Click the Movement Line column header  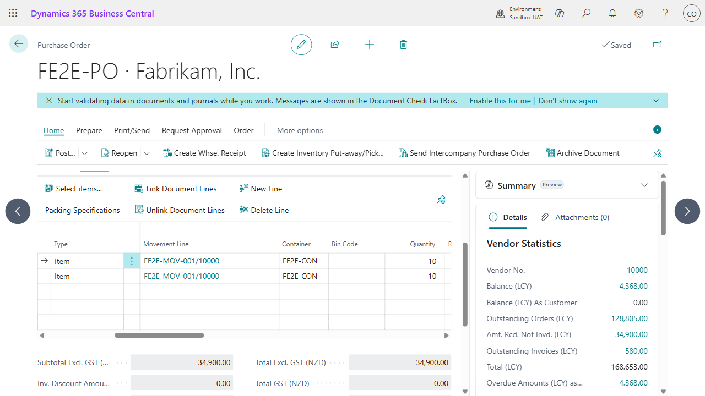166,244
